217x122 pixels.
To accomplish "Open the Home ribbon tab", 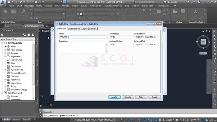I will click(11, 6).
